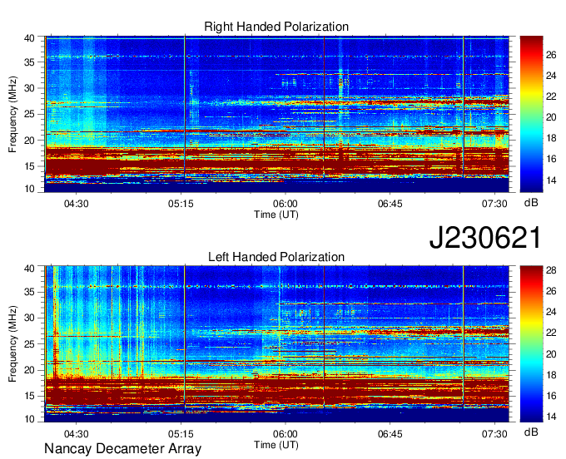566x459 pixels.
Task: Click the 22 value on lower dB scale
Action: (551, 333)
